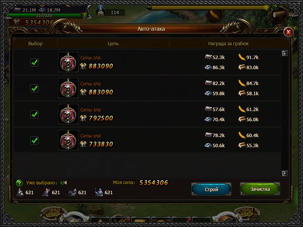Click the last troop icon with 621 units
303x227 pixels.
[98, 192]
